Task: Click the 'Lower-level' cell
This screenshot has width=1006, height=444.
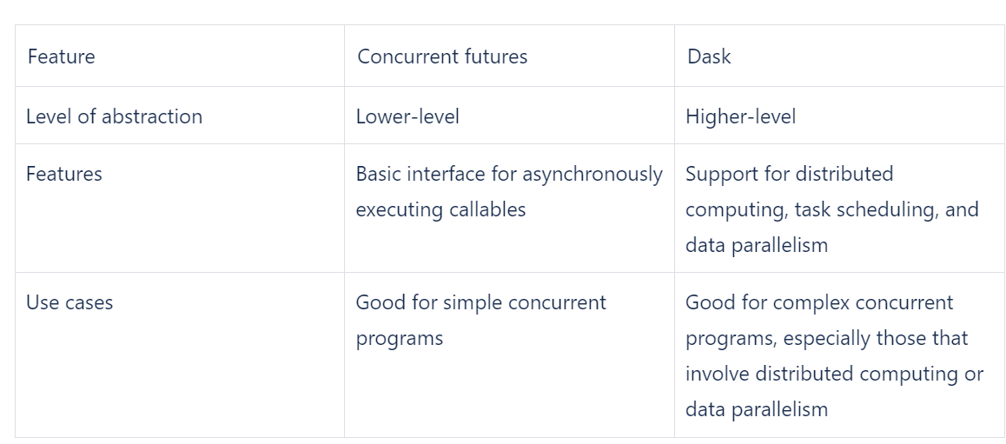Action: pyautogui.click(x=407, y=116)
